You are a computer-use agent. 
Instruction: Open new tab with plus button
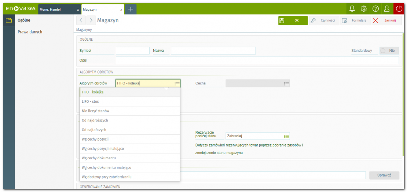pyautogui.click(x=131, y=9)
